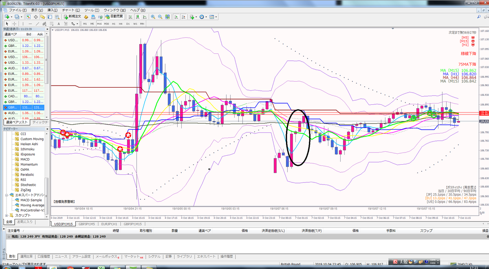Open the Data Window icon

[x=36, y=17]
